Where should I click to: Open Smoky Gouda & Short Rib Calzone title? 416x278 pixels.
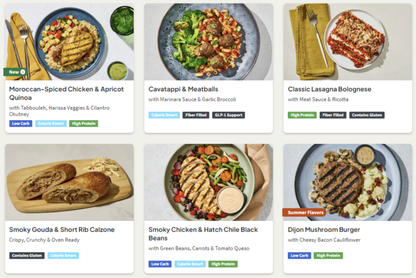[62, 229]
